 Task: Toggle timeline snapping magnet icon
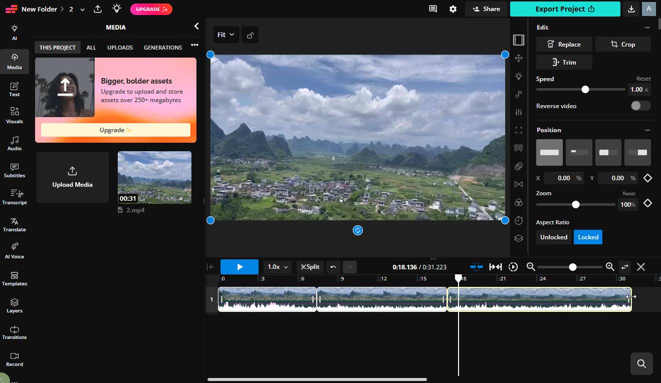pos(477,267)
